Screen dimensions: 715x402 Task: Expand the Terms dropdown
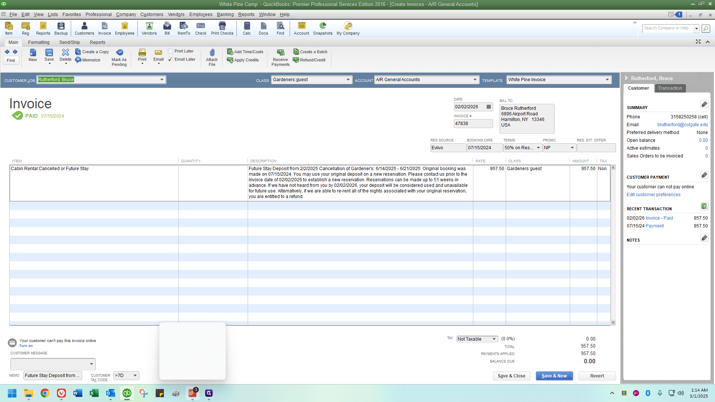point(538,148)
